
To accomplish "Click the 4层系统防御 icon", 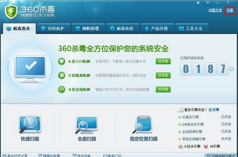I will click(62, 89).
